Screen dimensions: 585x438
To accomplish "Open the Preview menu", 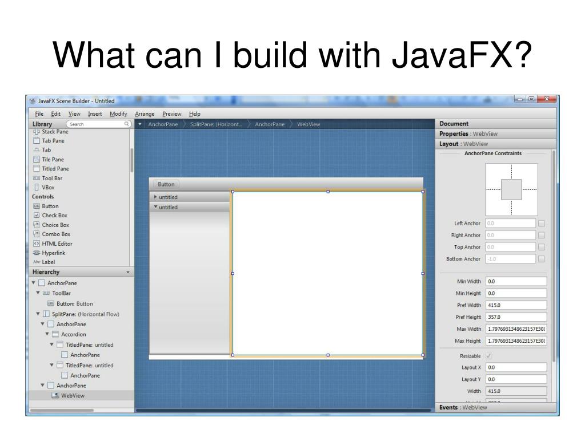I will (x=171, y=114).
